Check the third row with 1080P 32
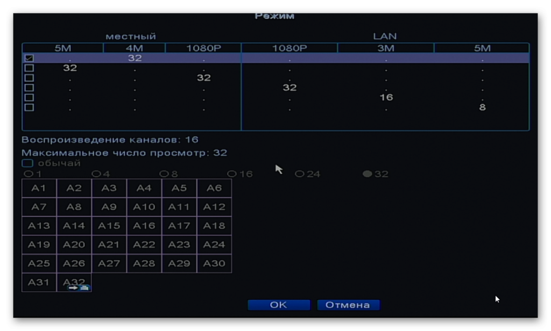Viewport: 551px width, 331px height. [29, 77]
